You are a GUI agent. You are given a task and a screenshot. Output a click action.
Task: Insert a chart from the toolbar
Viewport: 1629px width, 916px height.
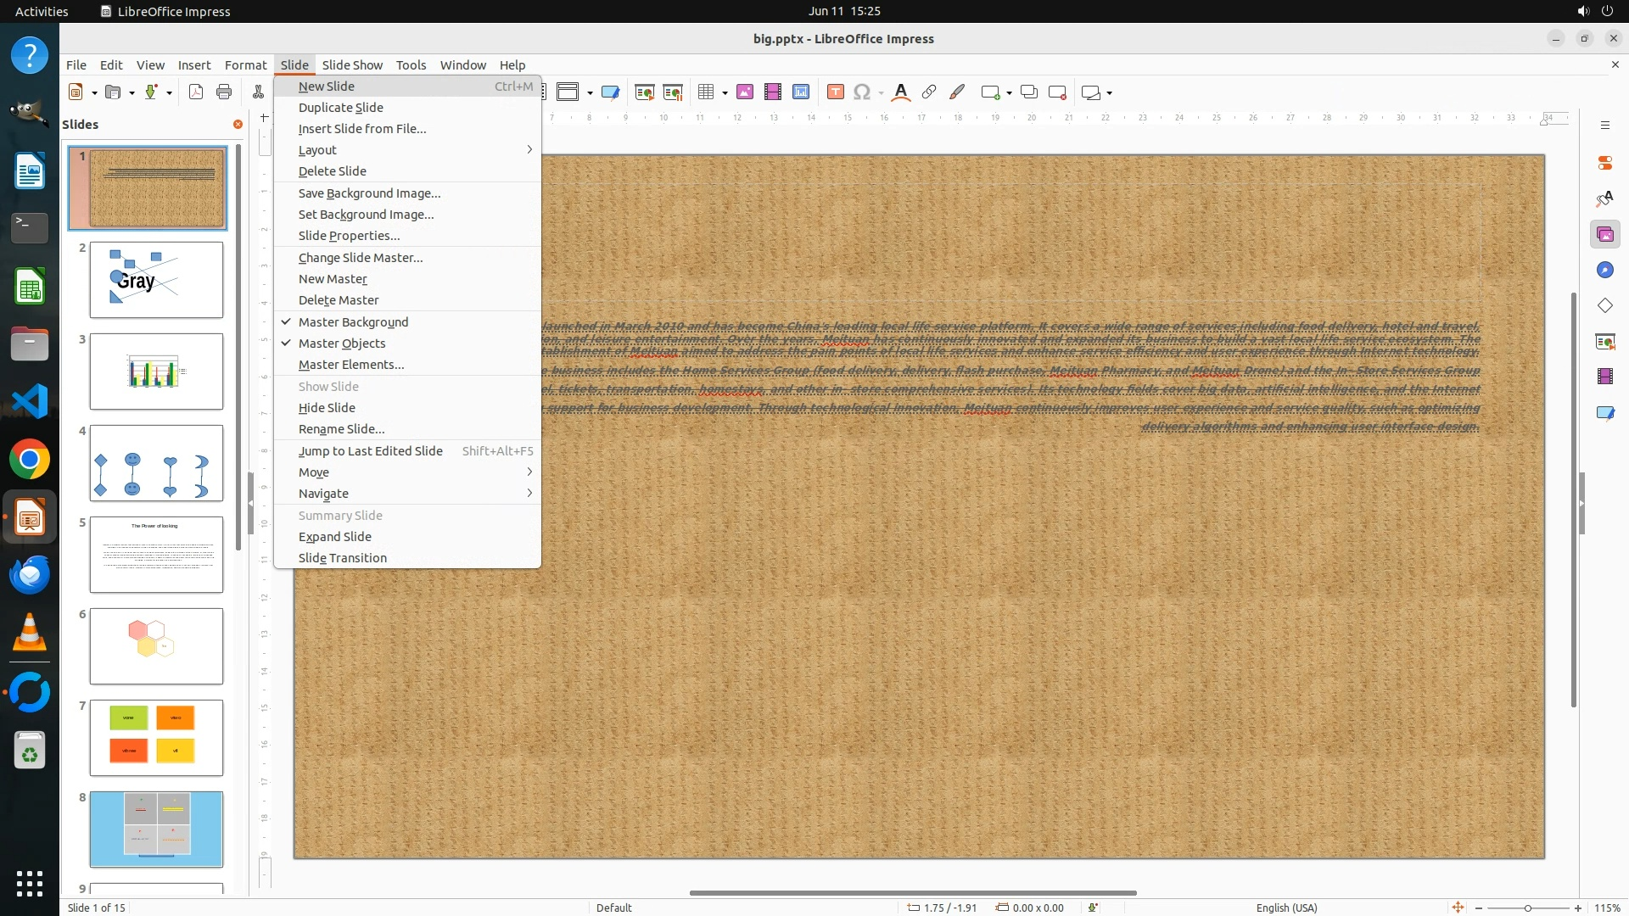[x=800, y=92]
